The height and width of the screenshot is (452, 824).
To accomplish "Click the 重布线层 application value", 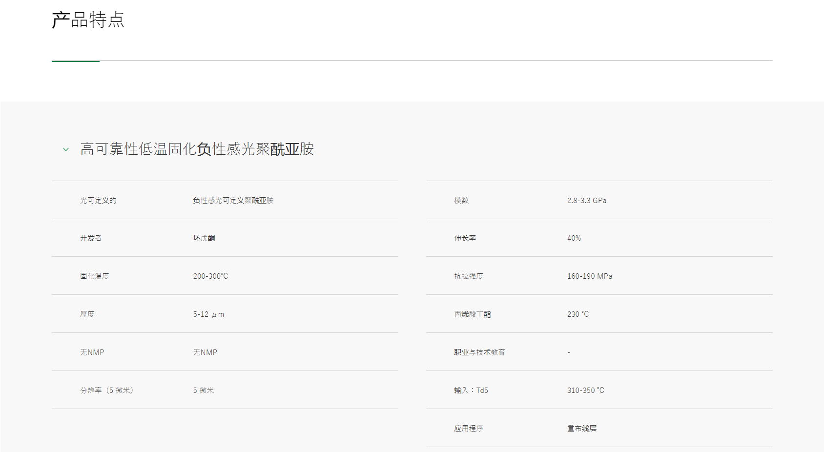I will tap(581, 429).
